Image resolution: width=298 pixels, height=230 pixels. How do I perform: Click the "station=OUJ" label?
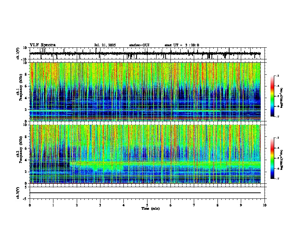139,45
